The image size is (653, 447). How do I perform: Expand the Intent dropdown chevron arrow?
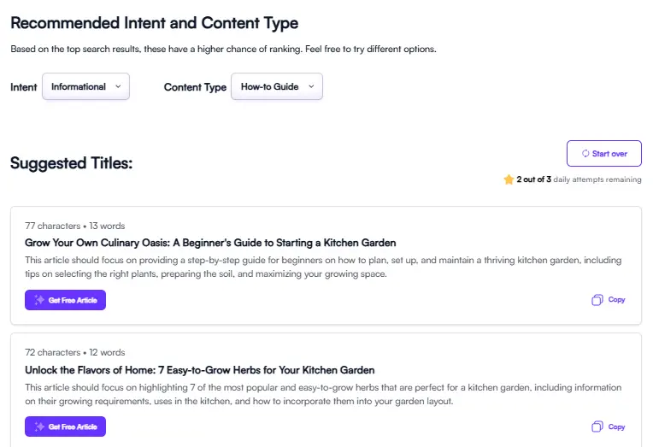[x=118, y=86]
